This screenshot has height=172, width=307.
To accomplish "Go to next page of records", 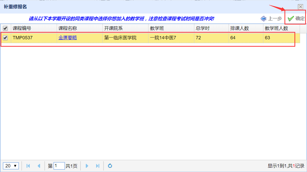I will pyautogui.click(x=87, y=166).
